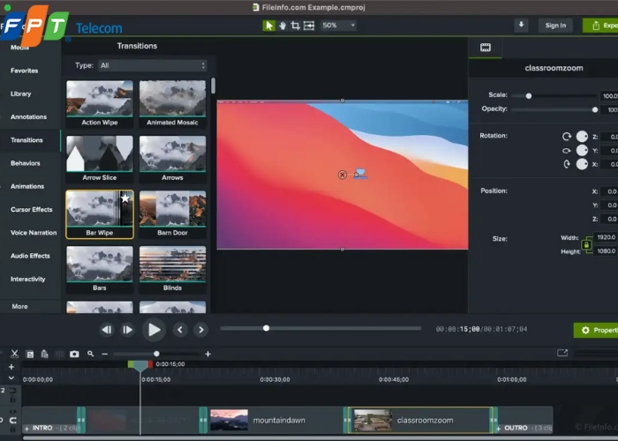This screenshot has width=618, height=441.
Task: Select the arrow Edit mode tool
Action: coord(268,26)
